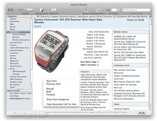
Task: Choose Forward in the context menu
Action: coord(51,95)
